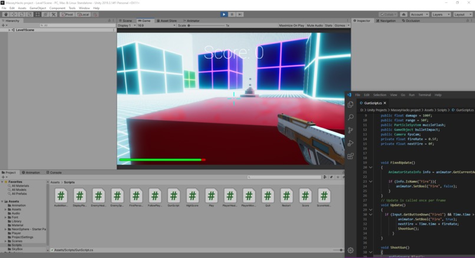Select the Restart script icon
The image size is (475, 258).
tap(286, 196)
